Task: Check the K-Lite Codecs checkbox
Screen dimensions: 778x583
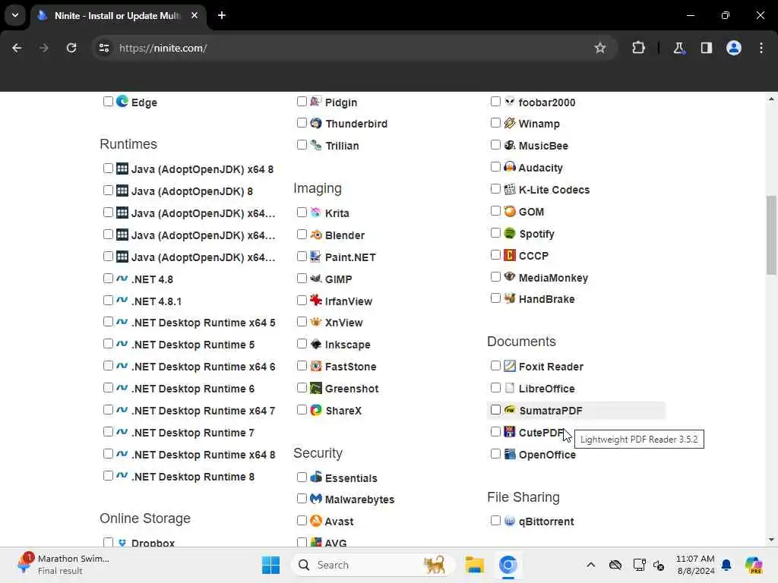Action: 495,189
